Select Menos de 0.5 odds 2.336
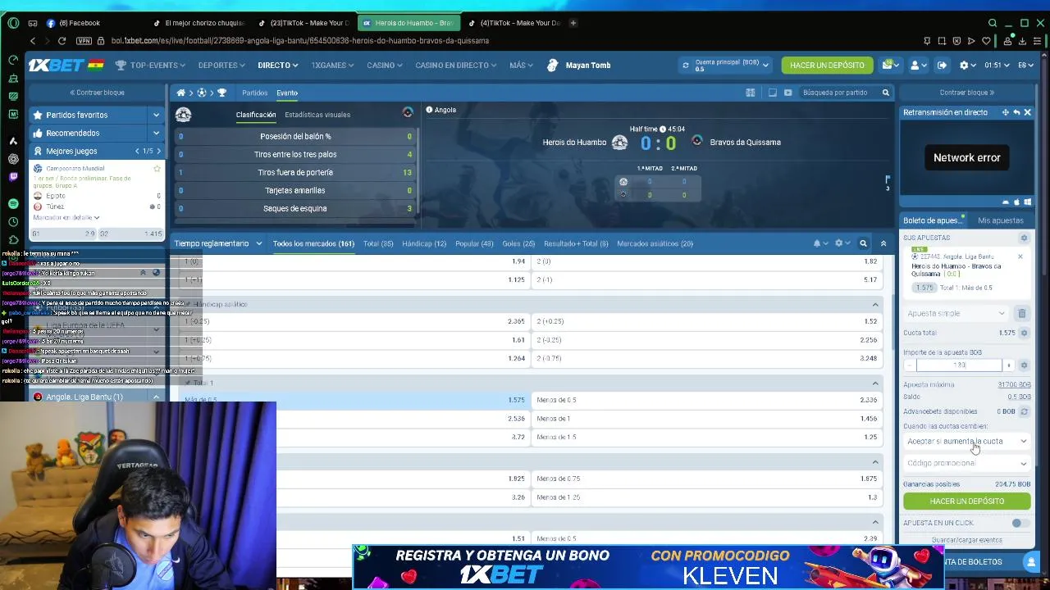1050x590 pixels. point(706,400)
